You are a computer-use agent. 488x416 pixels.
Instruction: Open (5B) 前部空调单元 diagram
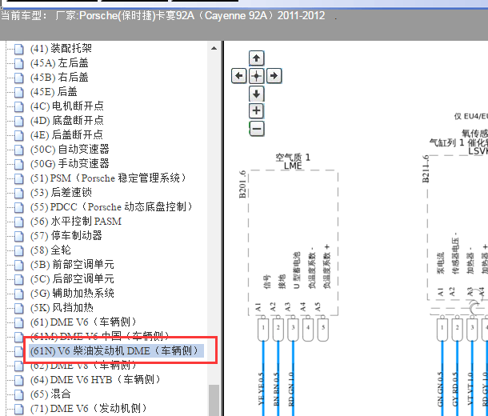tap(72, 265)
